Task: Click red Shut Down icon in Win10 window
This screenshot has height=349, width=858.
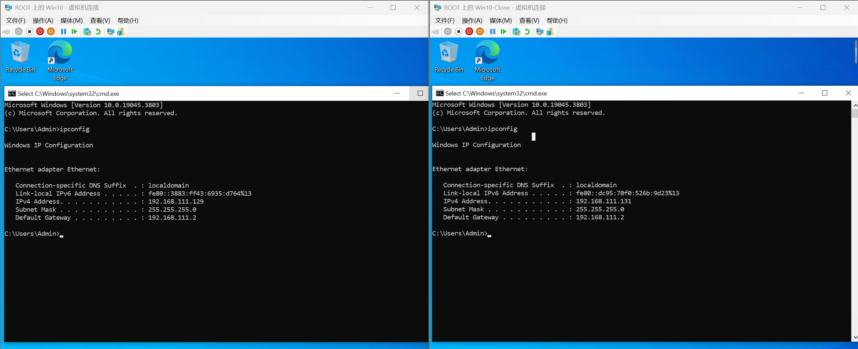Action: pyautogui.click(x=40, y=31)
